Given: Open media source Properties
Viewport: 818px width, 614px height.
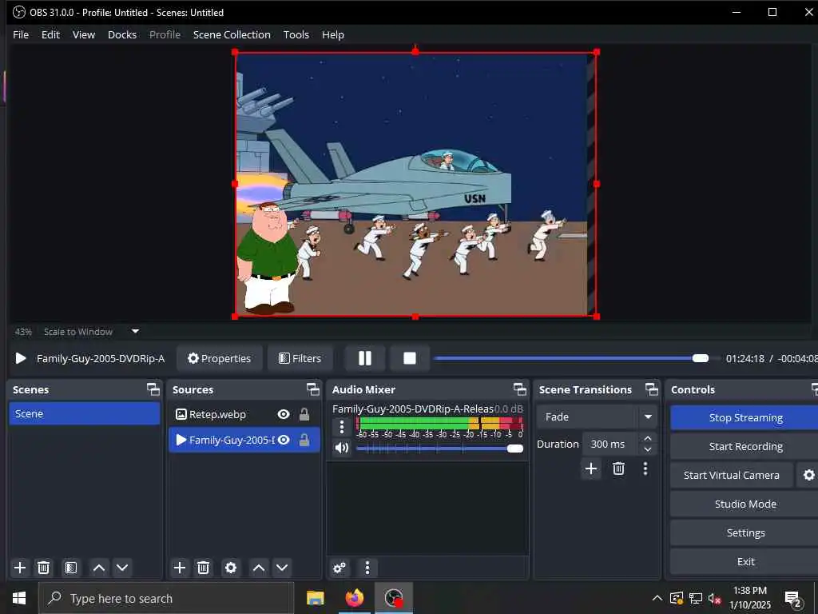Looking at the screenshot, I should click(219, 358).
